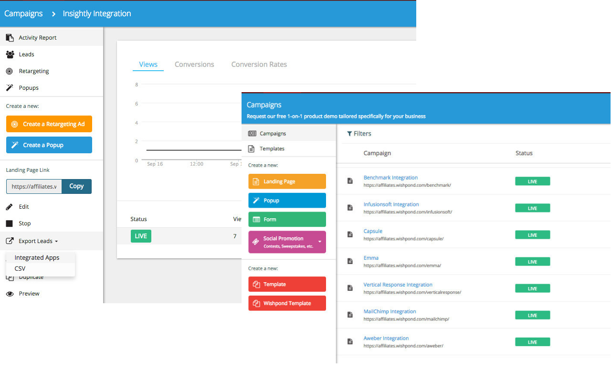The width and height of the screenshot is (611, 382).
Task: Click the Retargeting target icon
Action: pos(9,71)
